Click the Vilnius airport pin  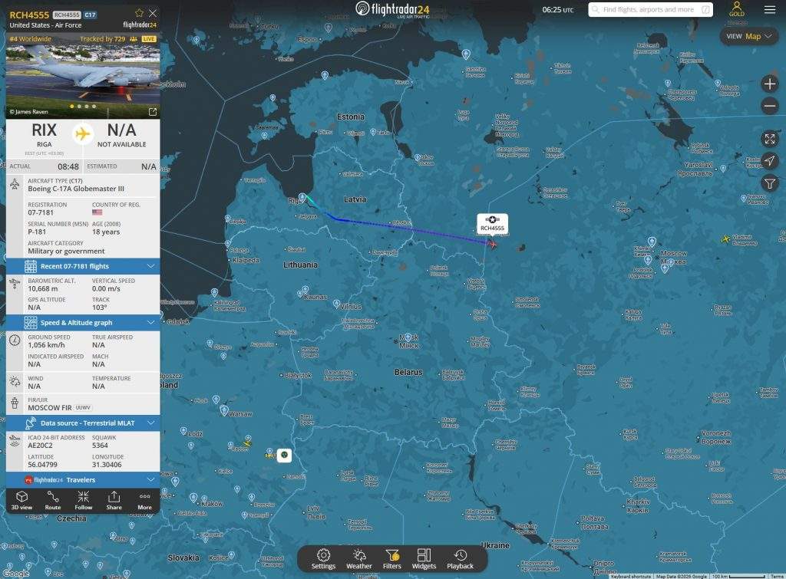click(x=337, y=304)
